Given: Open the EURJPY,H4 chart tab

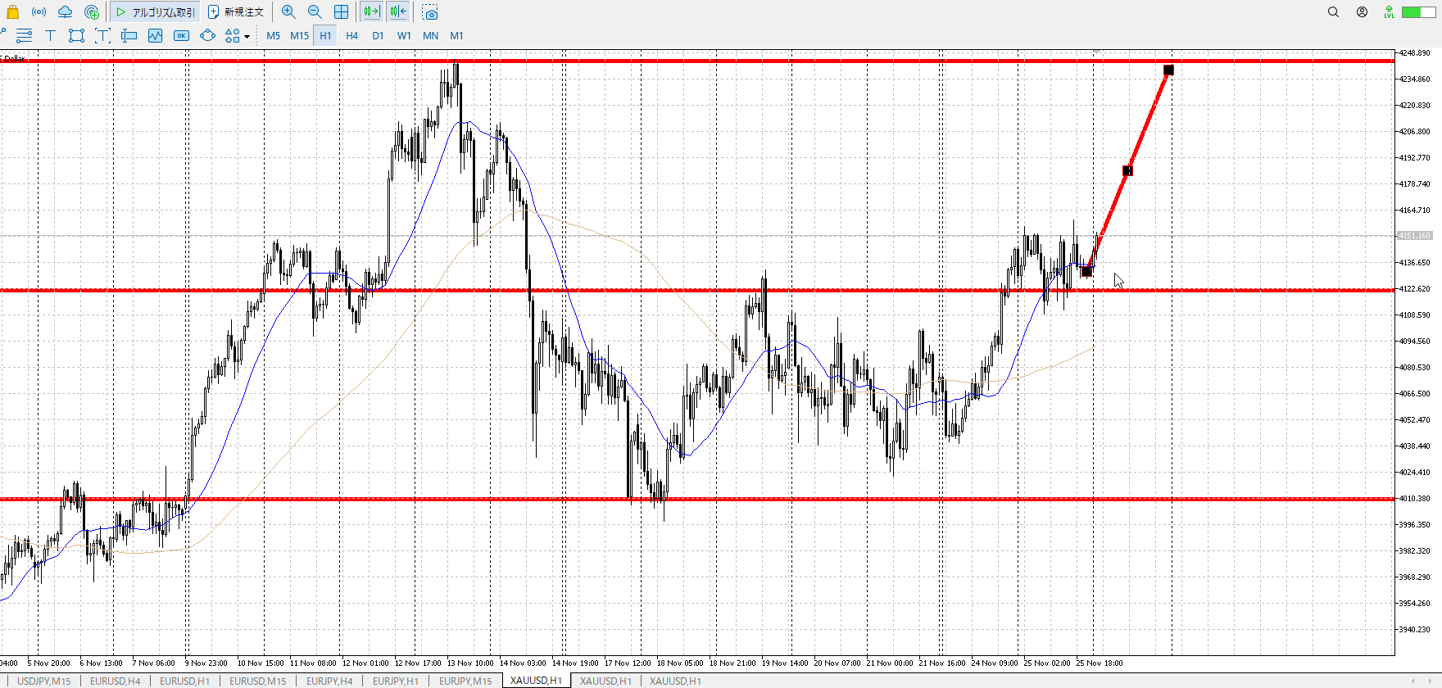Looking at the screenshot, I should pos(329,681).
